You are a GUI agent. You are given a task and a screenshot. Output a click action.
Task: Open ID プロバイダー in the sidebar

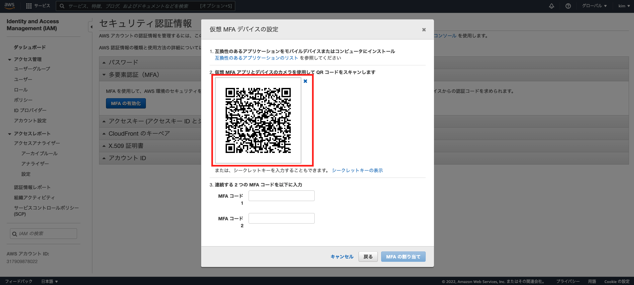[30, 110]
